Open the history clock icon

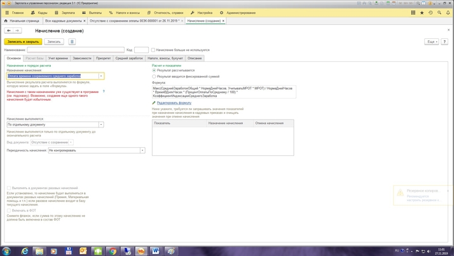[x=430, y=13]
